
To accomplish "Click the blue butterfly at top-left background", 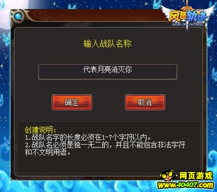I will point(6,40).
